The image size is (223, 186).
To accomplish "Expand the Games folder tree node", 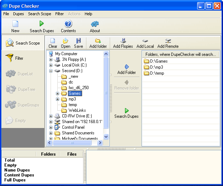I will coord(58,94).
